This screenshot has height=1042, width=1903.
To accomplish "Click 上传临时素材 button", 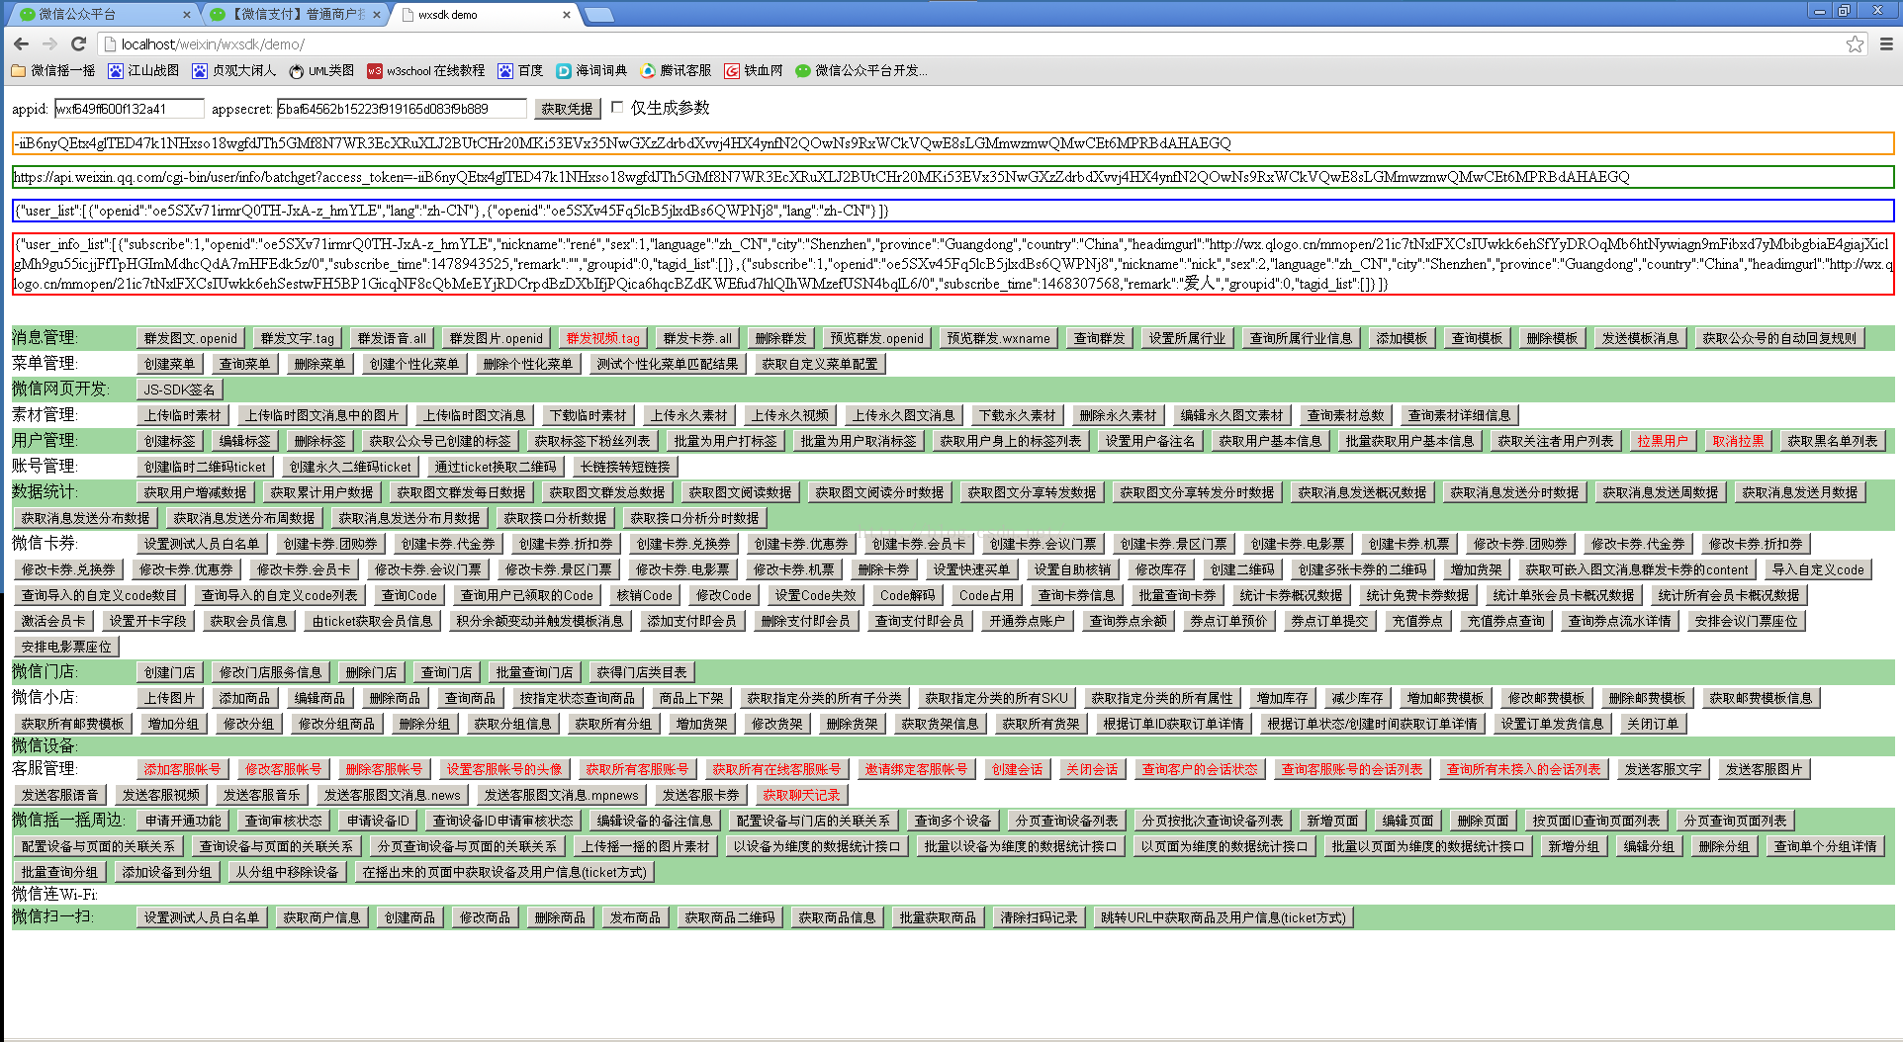I will coord(183,415).
